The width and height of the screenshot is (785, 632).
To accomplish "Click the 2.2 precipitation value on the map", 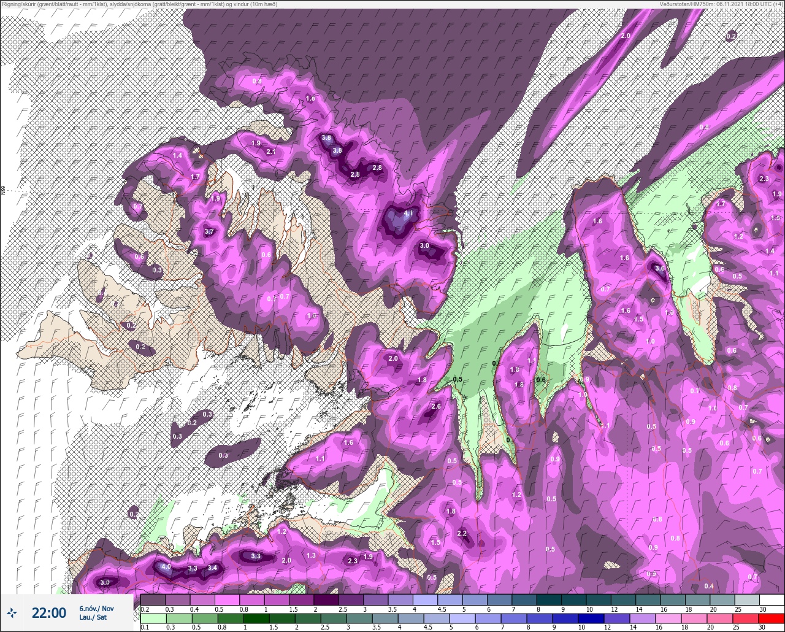I will coord(462,533).
